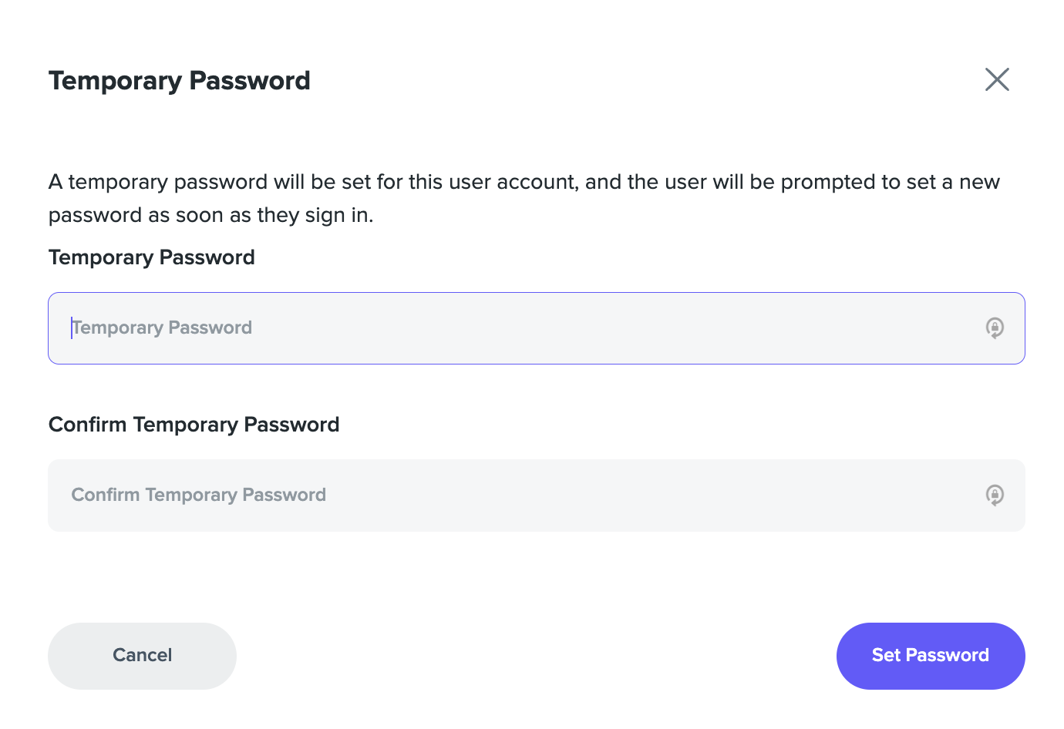Place cursor in the outlined password box
Viewport: 1064px width, 729px height.
536,328
